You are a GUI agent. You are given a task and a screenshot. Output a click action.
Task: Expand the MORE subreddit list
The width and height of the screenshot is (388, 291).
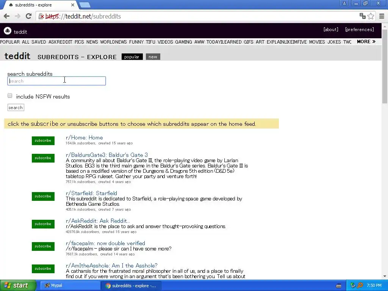(x=366, y=42)
